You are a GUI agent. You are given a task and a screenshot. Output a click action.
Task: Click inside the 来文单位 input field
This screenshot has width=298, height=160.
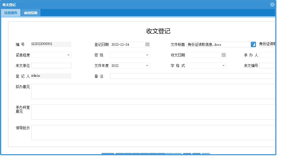pyautogui.click(x=51, y=66)
